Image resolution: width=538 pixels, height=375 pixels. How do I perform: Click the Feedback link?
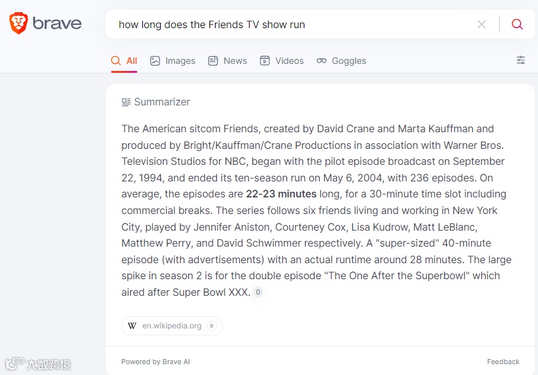pos(503,362)
